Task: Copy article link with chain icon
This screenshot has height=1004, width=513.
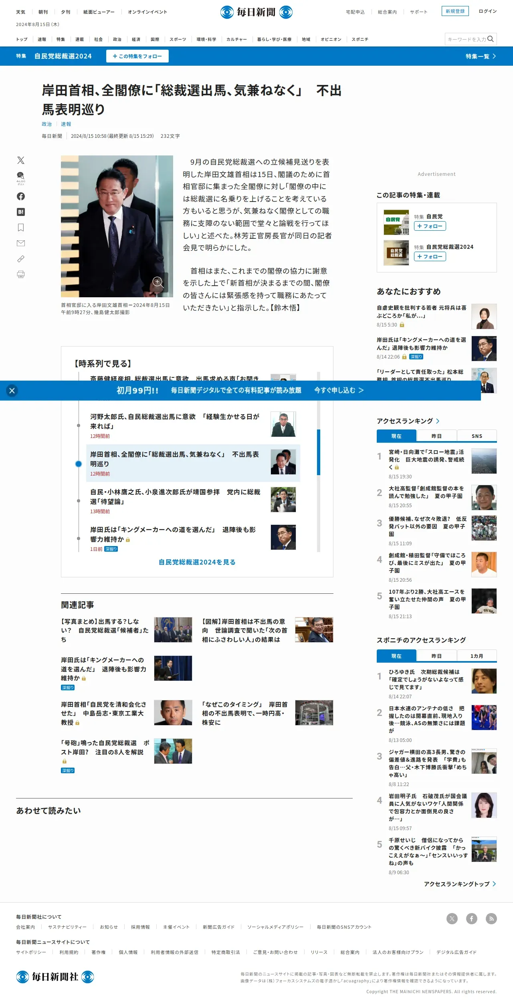Action: point(21,259)
